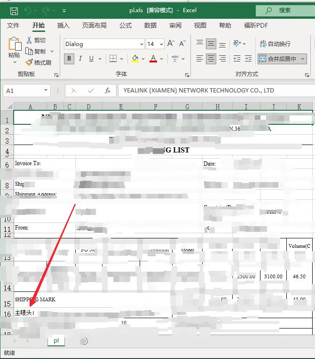The height and width of the screenshot is (359, 315).
Task: Decrease font size with smaller A icon
Action: coord(182,43)
